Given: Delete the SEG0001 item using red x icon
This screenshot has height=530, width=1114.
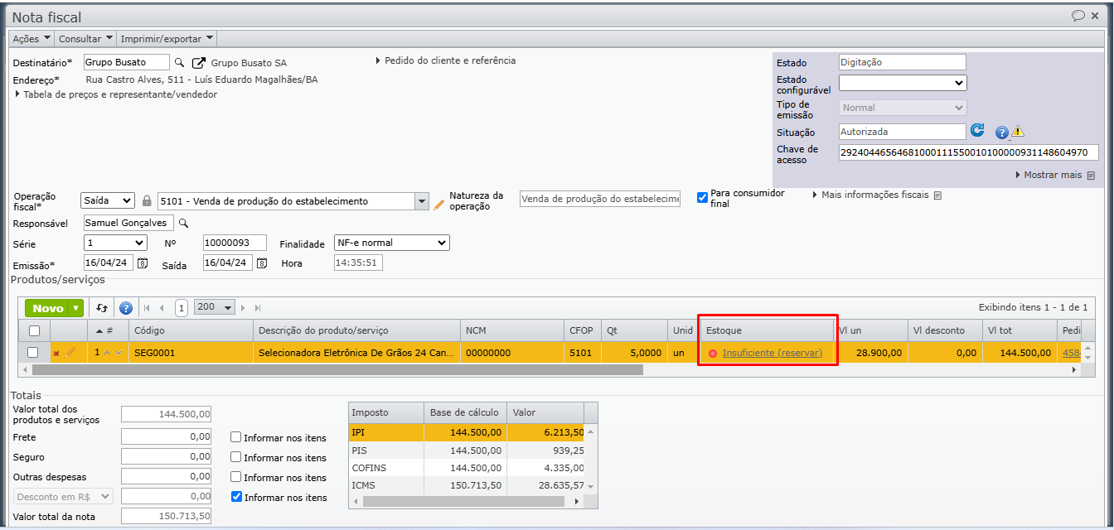Looking at the screenshot, I should 56,353.
